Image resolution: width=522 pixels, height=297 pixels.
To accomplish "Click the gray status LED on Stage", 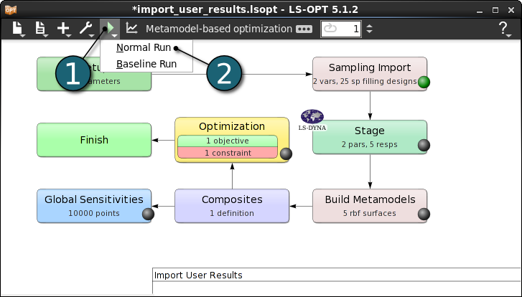I will (424, 145).
